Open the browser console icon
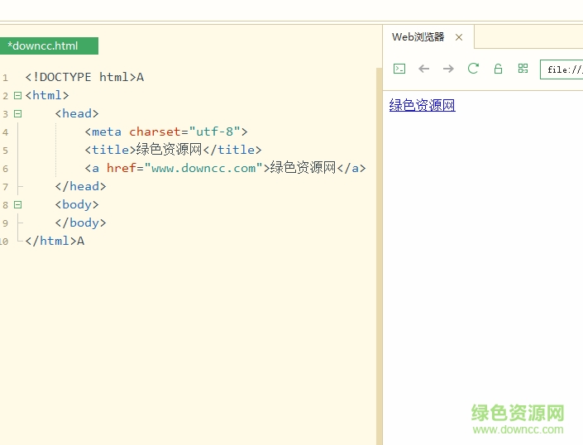 tap(399, 69)
